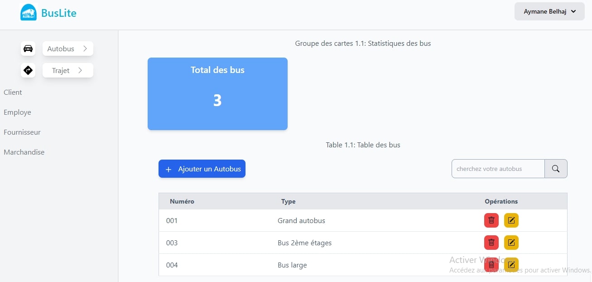
Task: Click the BusLite brand name
Action: [59, 13]
